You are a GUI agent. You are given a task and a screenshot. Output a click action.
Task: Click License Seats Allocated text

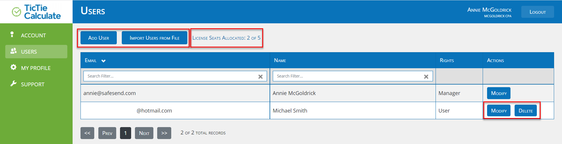click(x=226, y=38)
